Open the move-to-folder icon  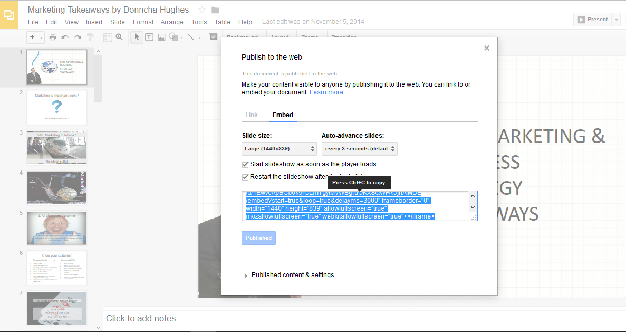(x=215, y=10)
